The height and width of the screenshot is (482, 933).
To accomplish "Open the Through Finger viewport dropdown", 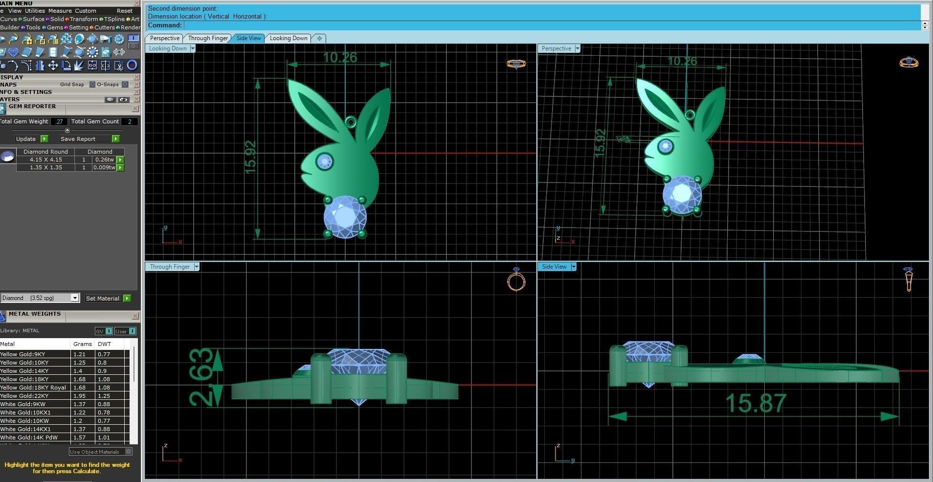I will (x=197, y=267).
